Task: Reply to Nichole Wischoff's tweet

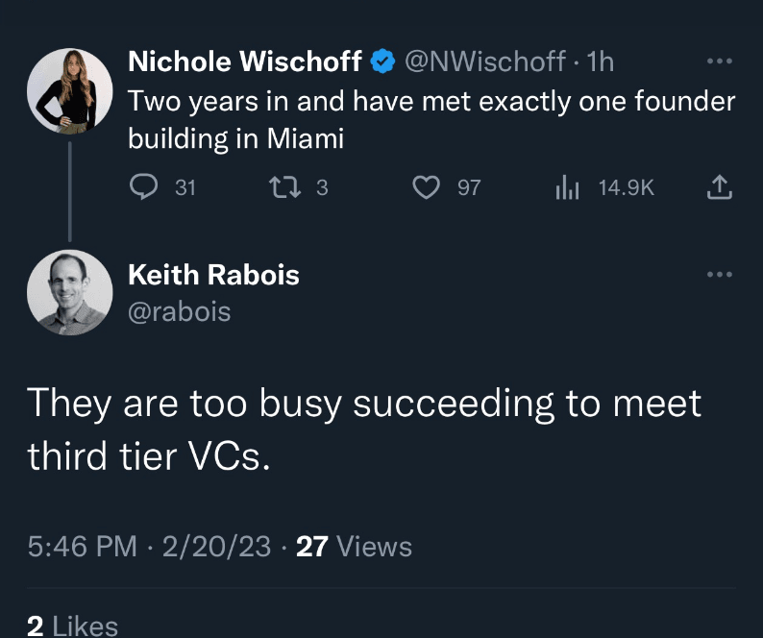Action: [143, 187]
